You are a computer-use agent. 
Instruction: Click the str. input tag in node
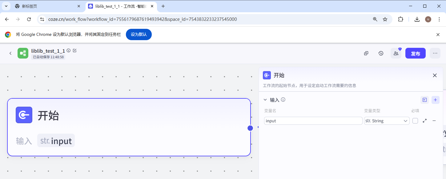(x=56, y=141)
